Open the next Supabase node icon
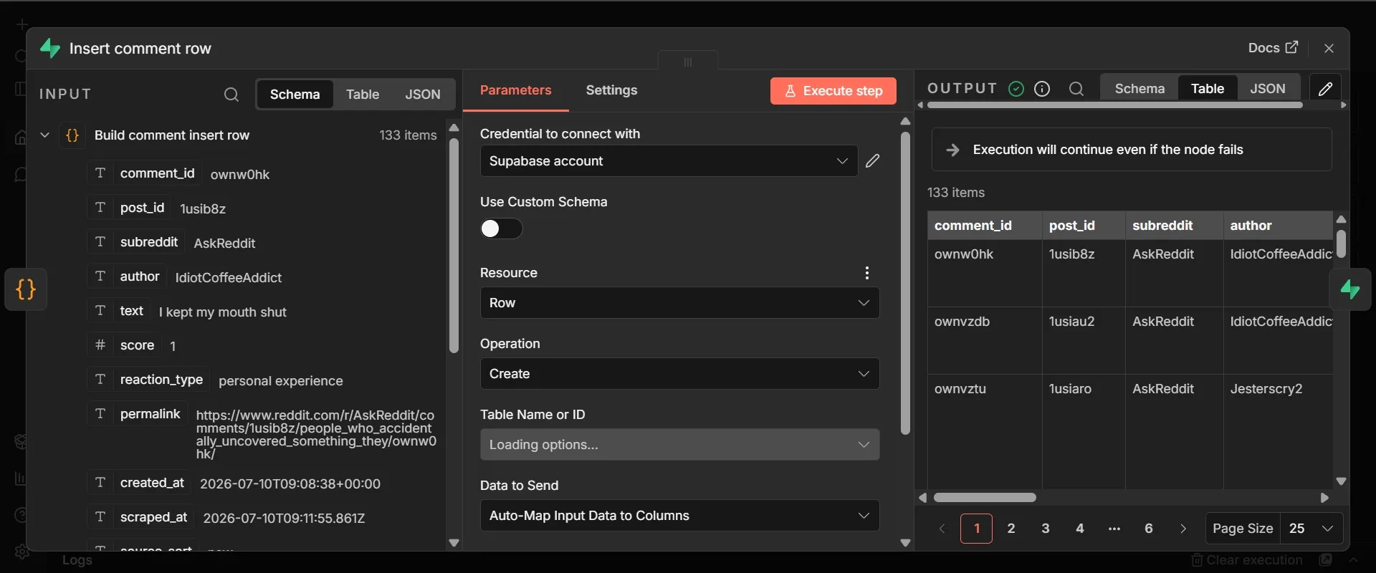The image size is (1376, 573). (x=1350, y=289)
